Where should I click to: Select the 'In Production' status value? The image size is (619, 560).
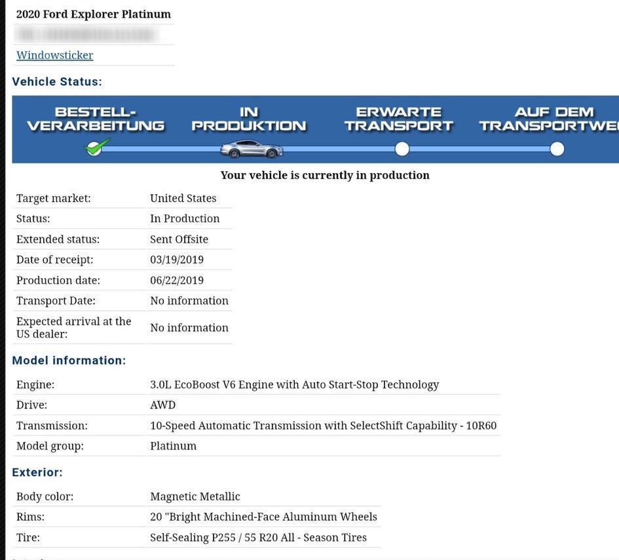click(x=185, y=218)
